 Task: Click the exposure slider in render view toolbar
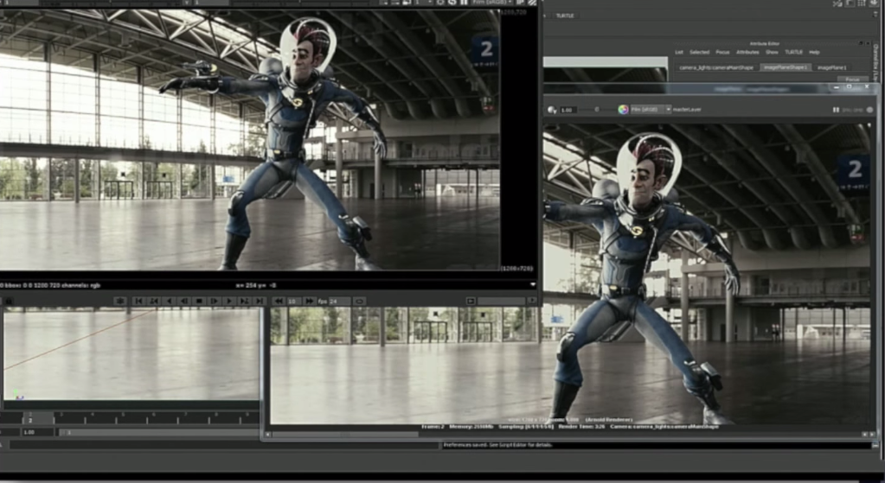click(x=595, y=110)
